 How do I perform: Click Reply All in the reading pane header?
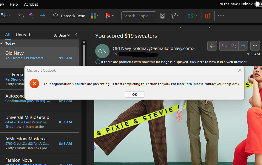234,45
